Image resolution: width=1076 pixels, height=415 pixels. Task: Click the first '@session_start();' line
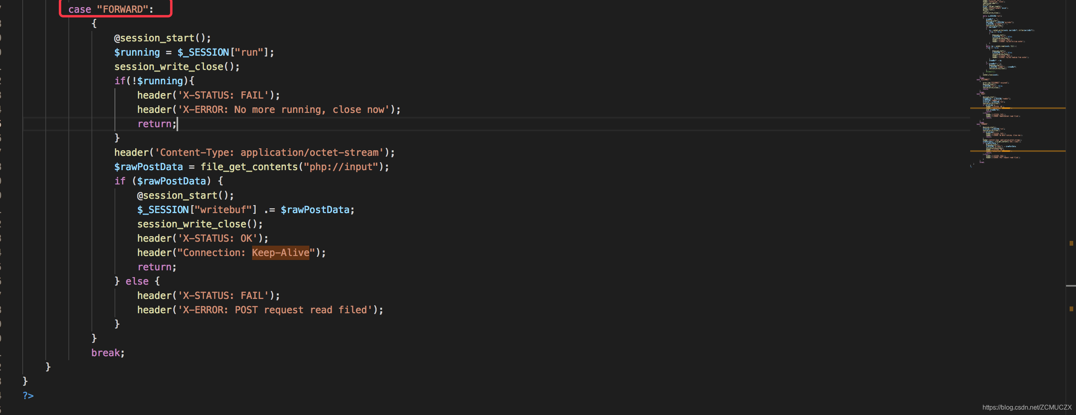pyautogui.click(x=163, y=38)
